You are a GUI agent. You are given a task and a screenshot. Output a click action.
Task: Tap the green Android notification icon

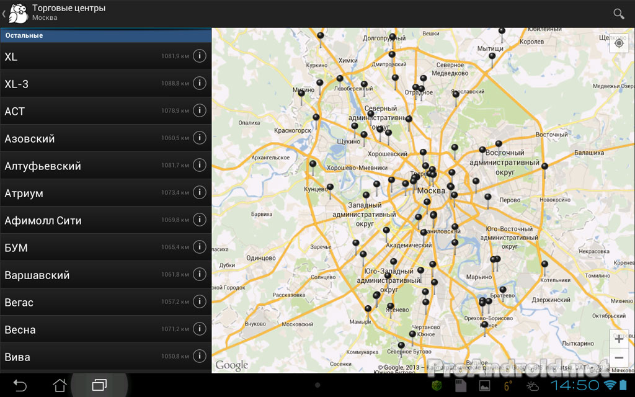coord(437,385)
